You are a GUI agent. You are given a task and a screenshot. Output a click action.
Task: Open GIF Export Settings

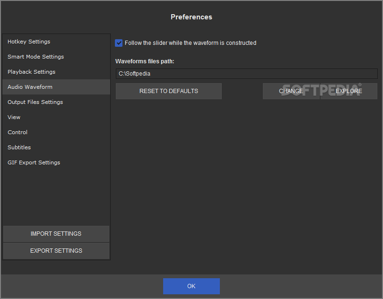point(56,162)
